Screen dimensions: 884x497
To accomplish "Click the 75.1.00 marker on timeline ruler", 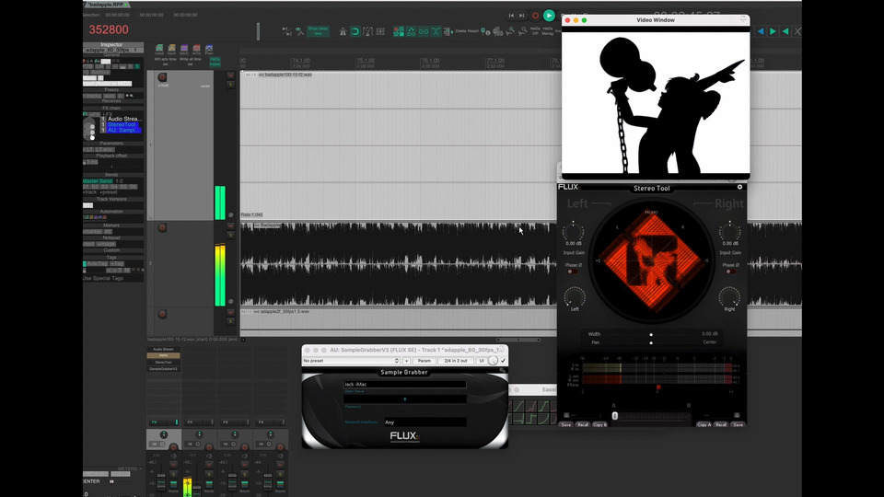I will point(366,61).
